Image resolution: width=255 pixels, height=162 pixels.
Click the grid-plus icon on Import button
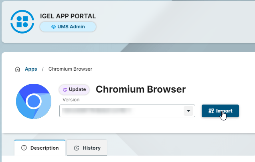pos(211,111)
